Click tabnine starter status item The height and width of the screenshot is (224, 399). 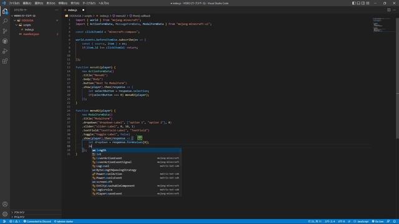pyautogui.click(x=64, y=222)
